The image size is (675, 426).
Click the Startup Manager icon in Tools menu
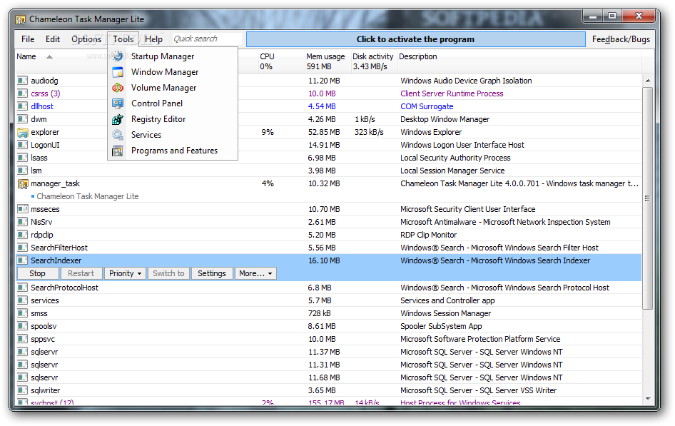click(x=118, y=56)
